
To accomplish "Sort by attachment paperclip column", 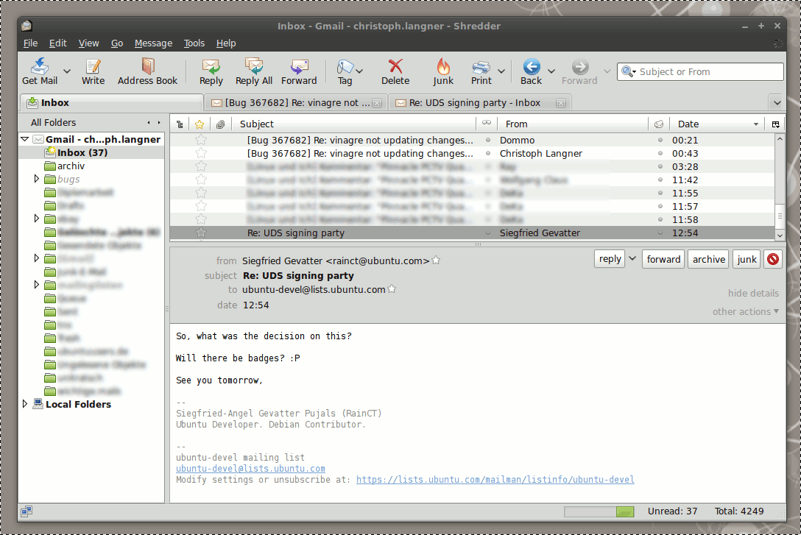I will 220,124.
